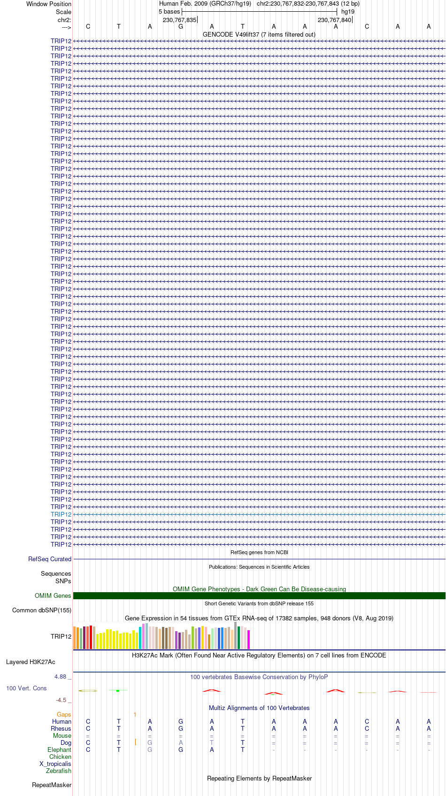The width and height of the screenshot is (446, 796).
Task: Click the Sequences track label
Action: point(56,573)
